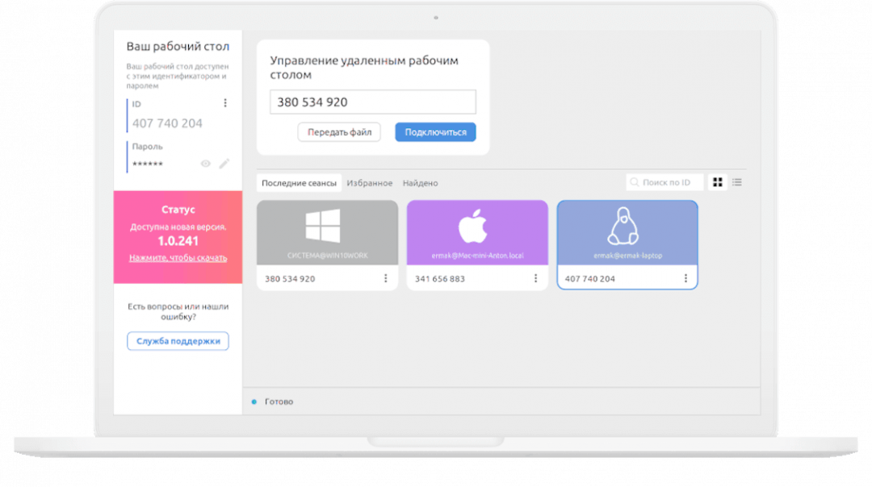
Task: Click the Нажмите, чтобы скачать link
Action: (x=178, y=258)
